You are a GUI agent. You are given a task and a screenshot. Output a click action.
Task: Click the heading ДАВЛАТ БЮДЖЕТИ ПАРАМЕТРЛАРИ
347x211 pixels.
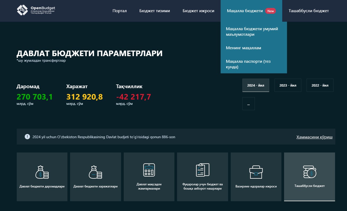coord(89,53)
